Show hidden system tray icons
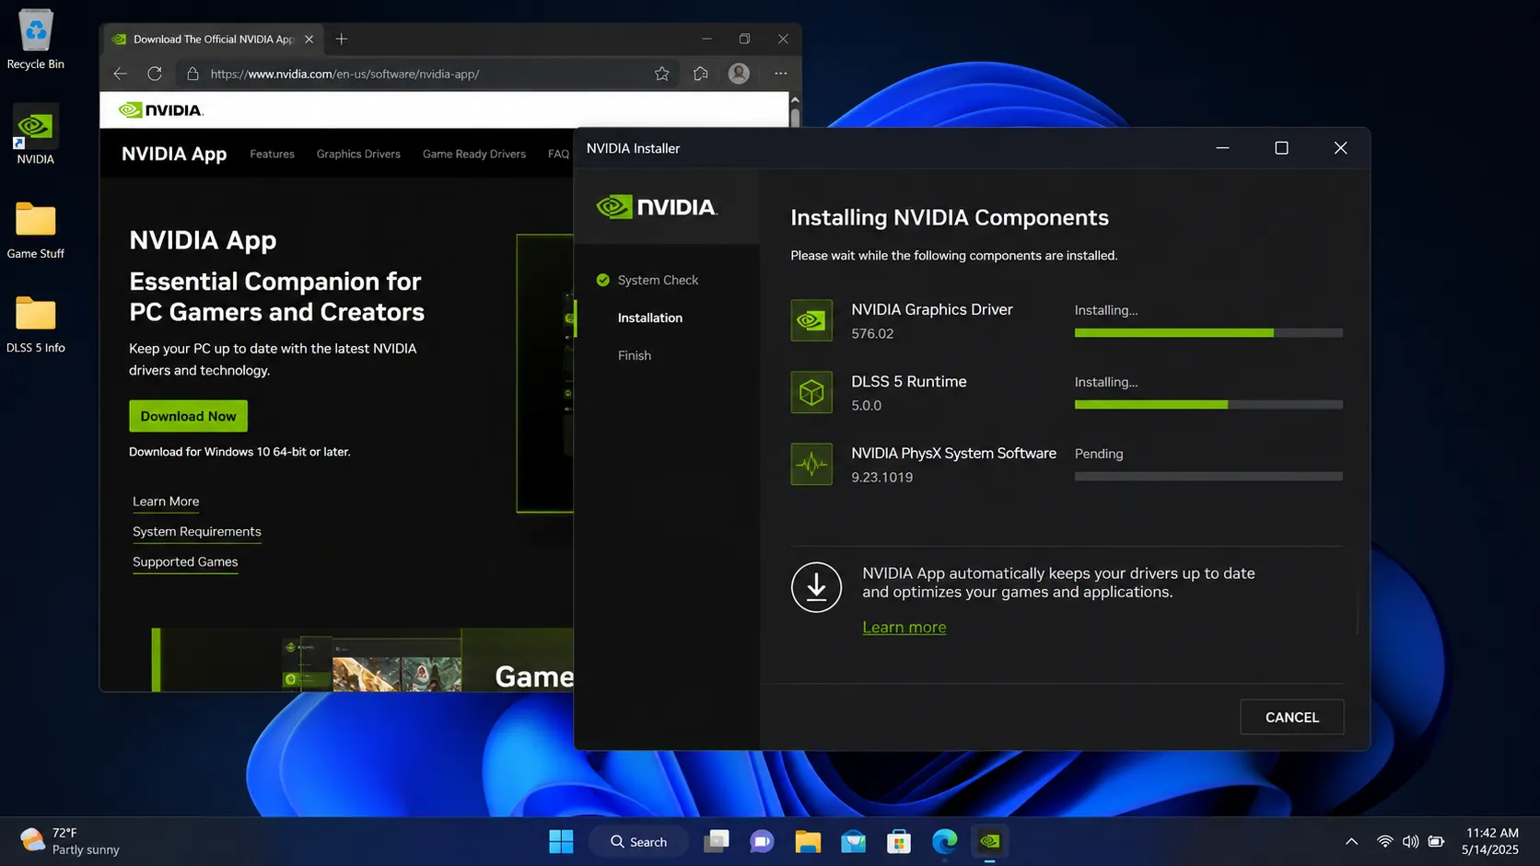1540x866 pixels. click(x=1351, y=841)
